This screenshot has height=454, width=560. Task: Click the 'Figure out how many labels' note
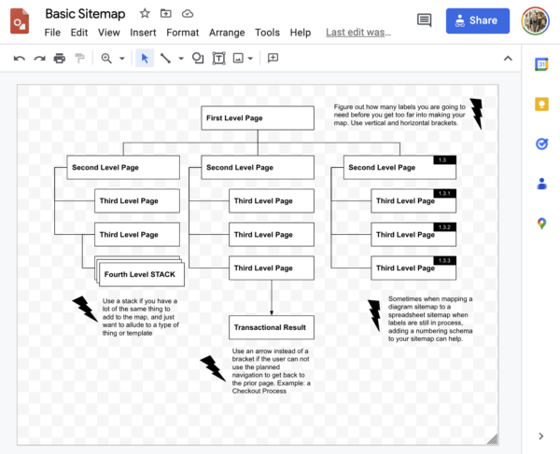[399, 115]
